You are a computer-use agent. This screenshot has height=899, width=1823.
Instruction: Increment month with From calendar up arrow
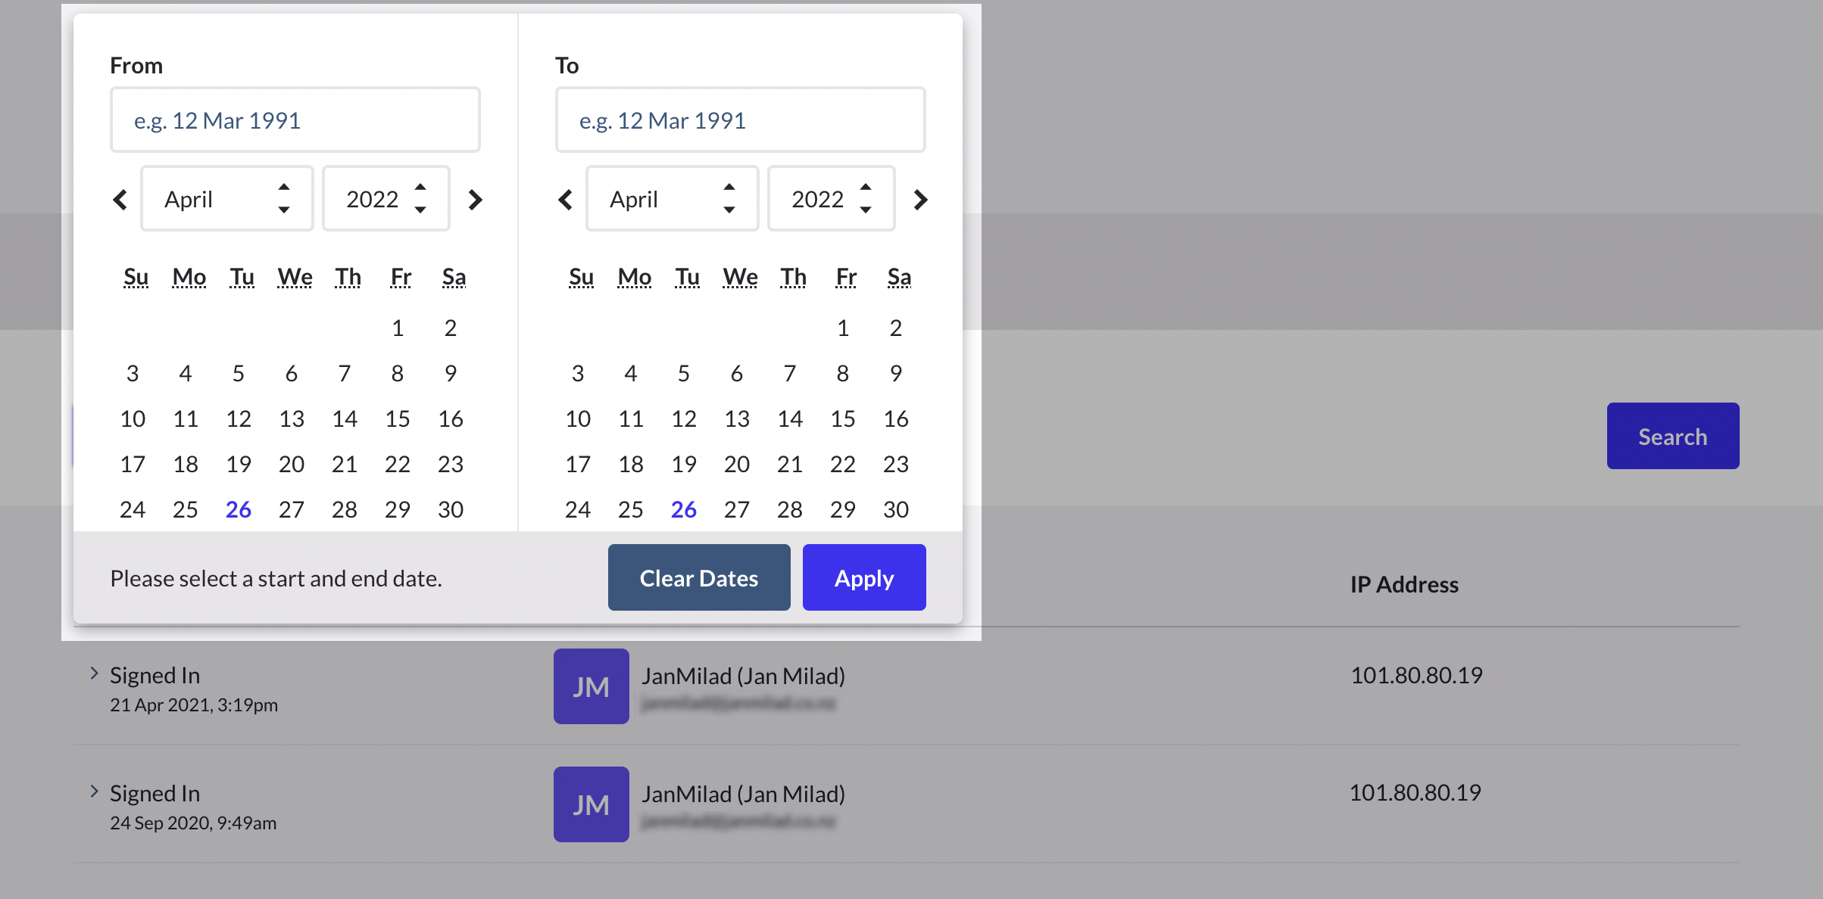284,187
